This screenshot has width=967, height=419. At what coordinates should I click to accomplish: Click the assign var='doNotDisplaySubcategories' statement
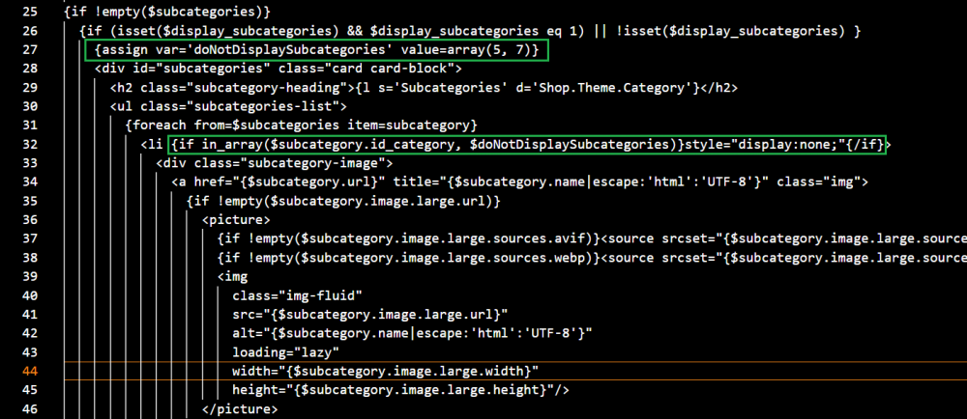(x=317, y=50)
